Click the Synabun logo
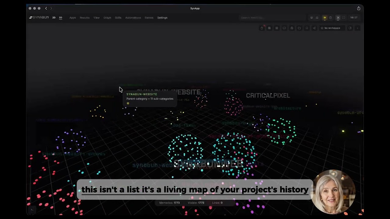The image size is (390, 219). click(39, 18)
